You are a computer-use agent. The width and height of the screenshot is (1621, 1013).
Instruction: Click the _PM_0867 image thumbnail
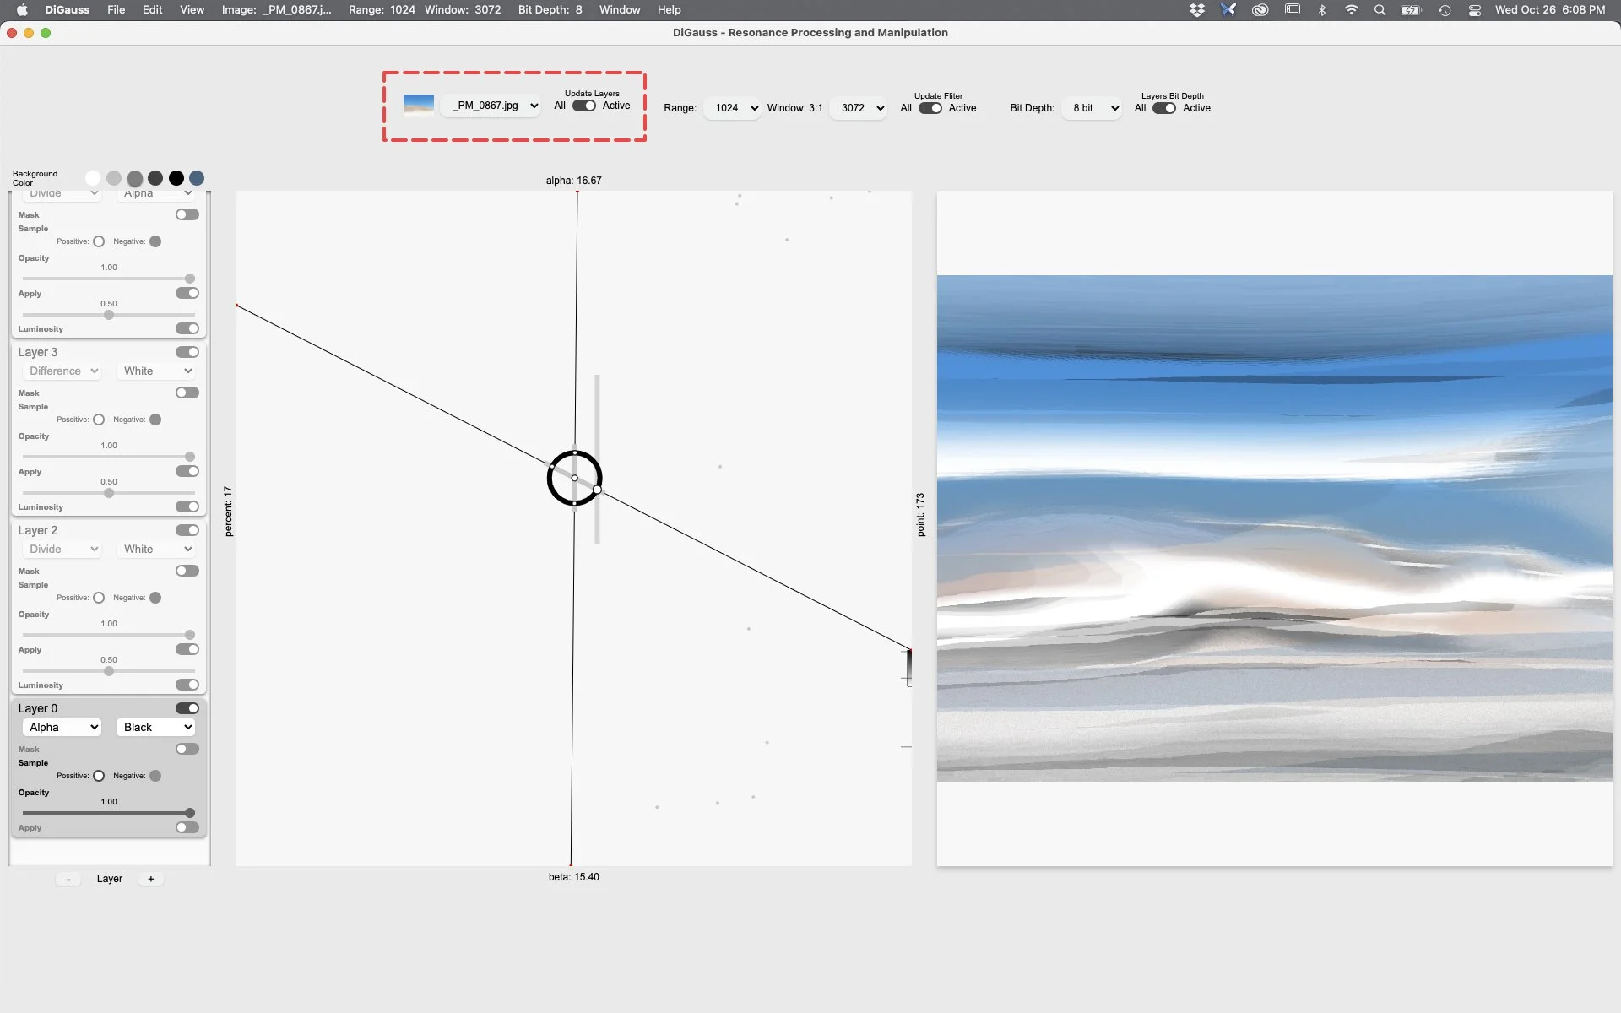418,105
